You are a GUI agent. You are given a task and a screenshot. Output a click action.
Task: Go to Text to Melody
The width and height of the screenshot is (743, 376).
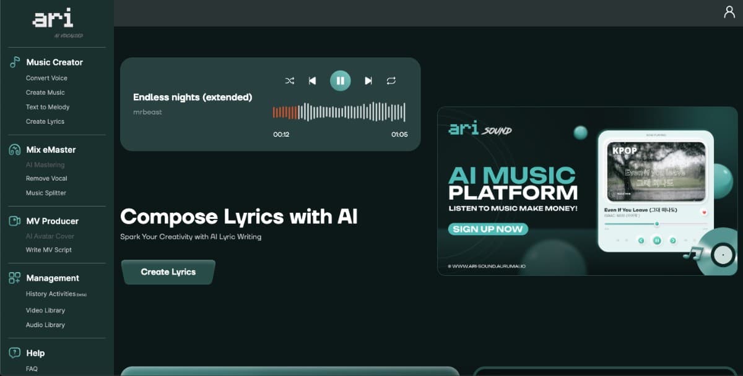tap(48, 107)
